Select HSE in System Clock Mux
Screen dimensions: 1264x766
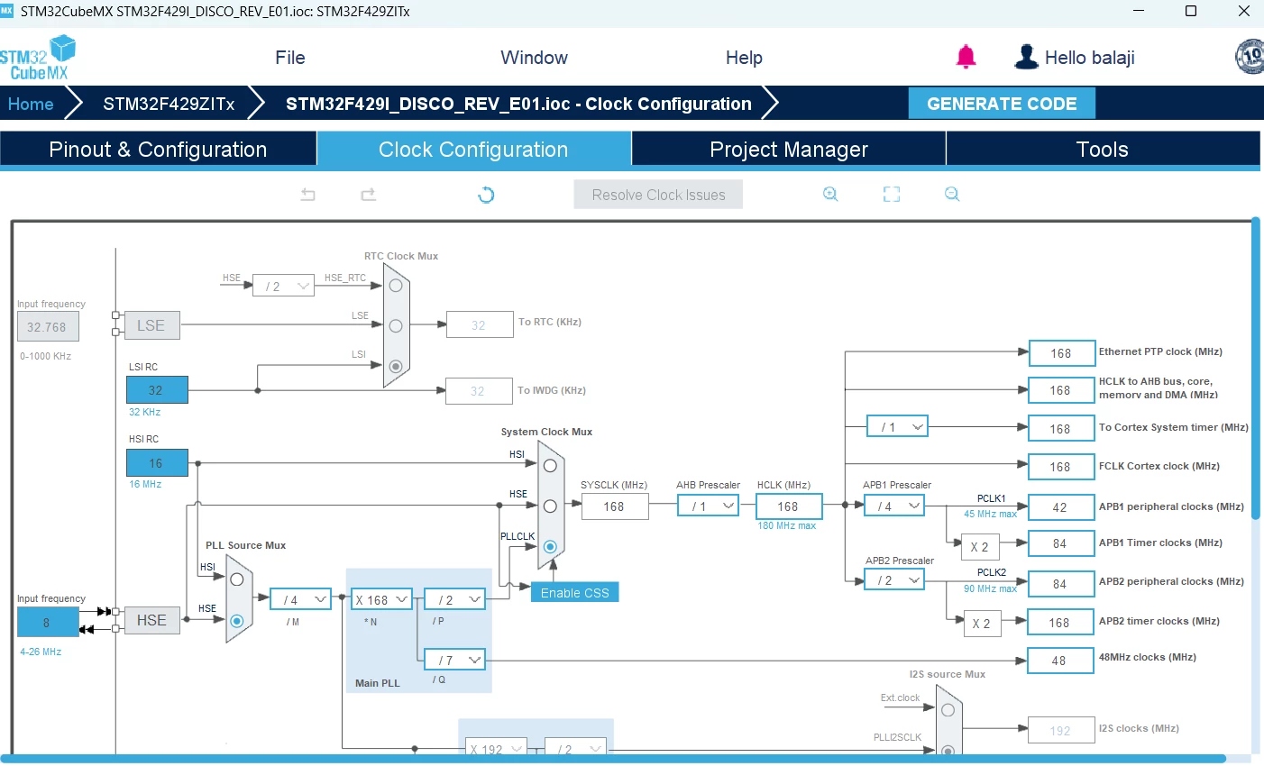tap(550, 506)
